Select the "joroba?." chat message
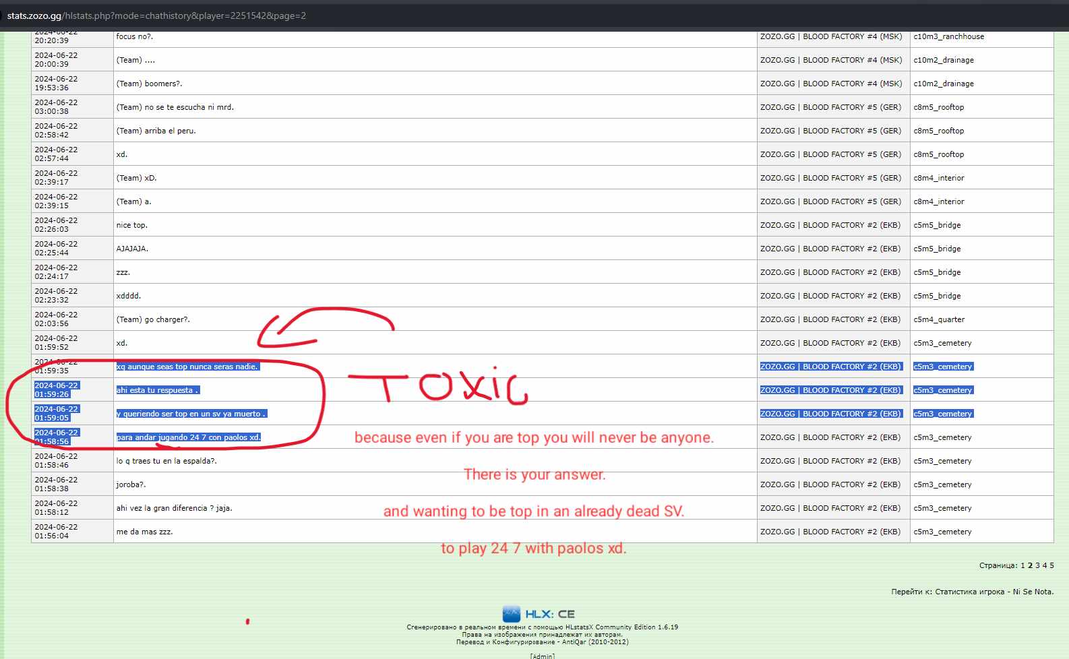 tap(131, 484)
